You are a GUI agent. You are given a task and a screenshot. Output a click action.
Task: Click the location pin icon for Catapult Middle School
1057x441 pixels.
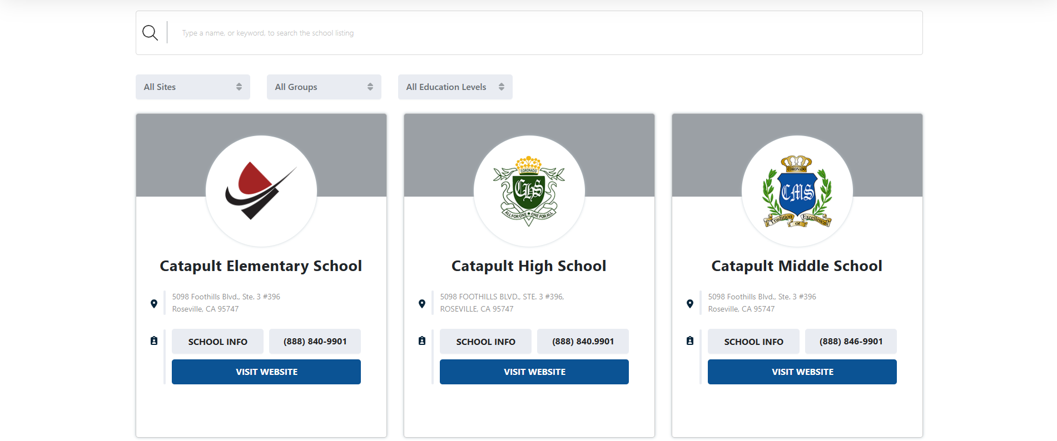click(x=690, y=304)
